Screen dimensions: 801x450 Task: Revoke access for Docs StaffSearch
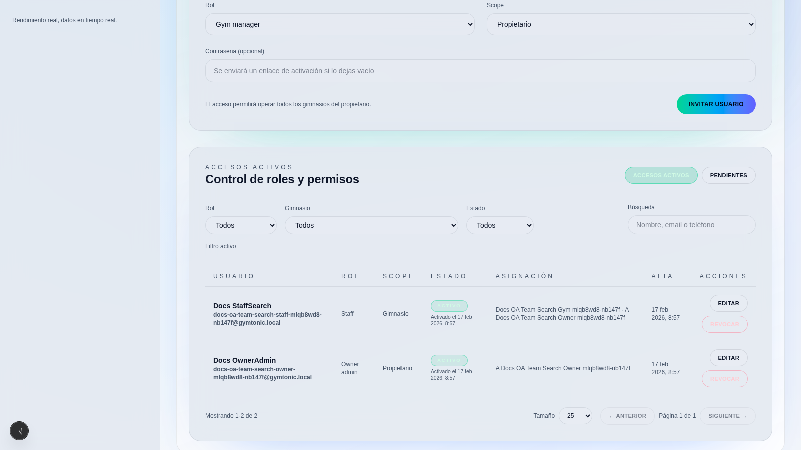[x=724, y=324]
